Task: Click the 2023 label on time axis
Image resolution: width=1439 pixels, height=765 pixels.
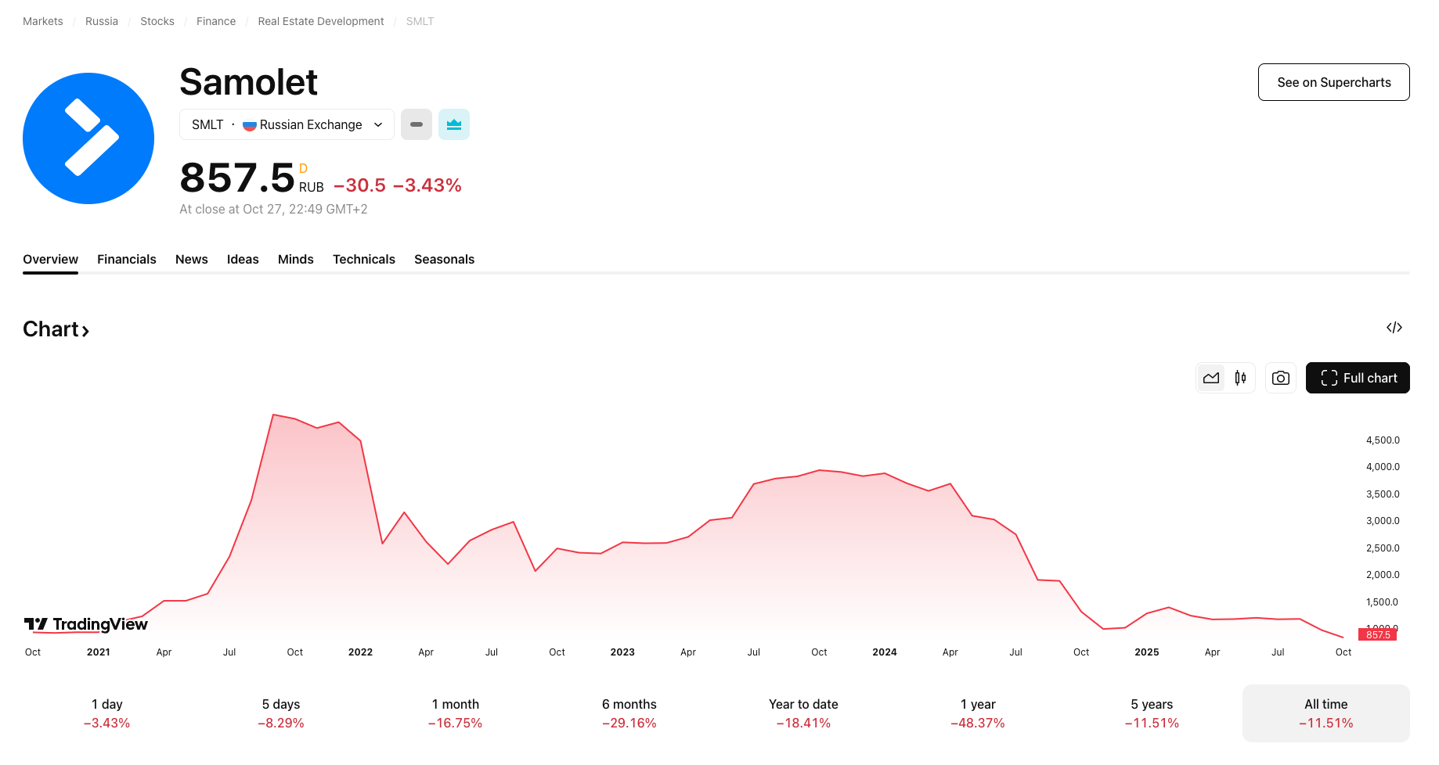Action: pos(622,652)
